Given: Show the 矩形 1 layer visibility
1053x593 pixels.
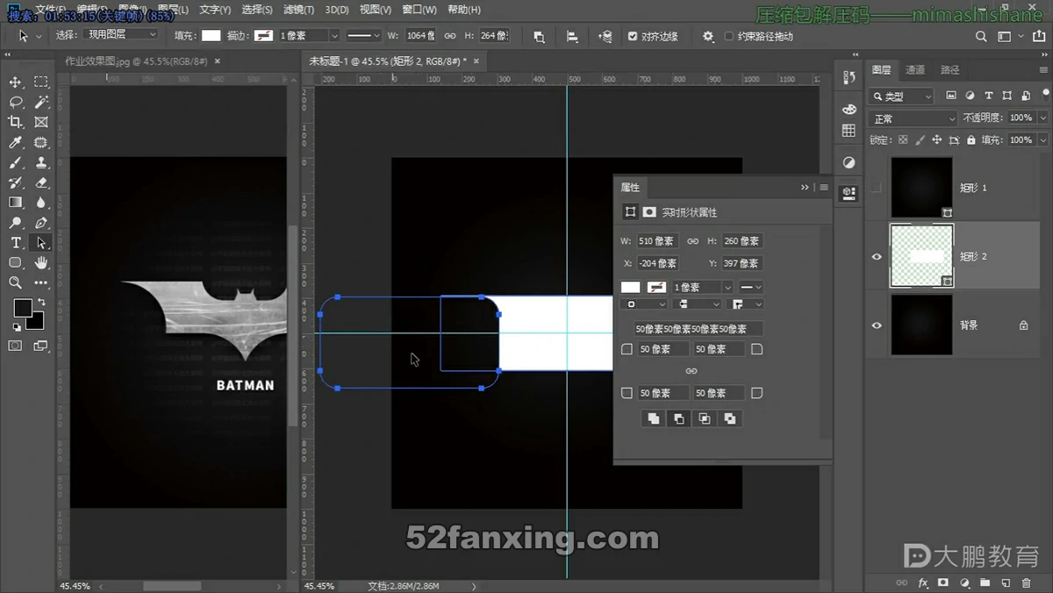Looking at the screenshot, I should pos(877,188).
